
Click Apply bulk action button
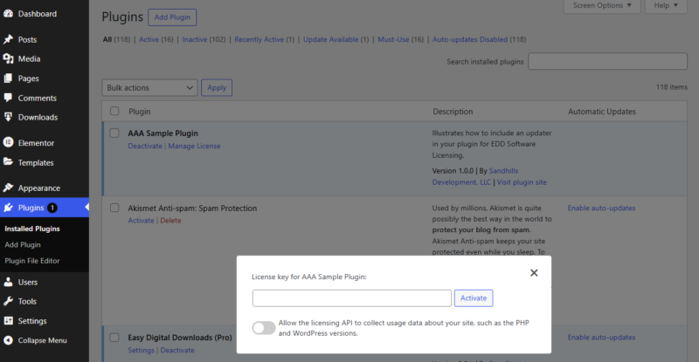tap(217, 88)
